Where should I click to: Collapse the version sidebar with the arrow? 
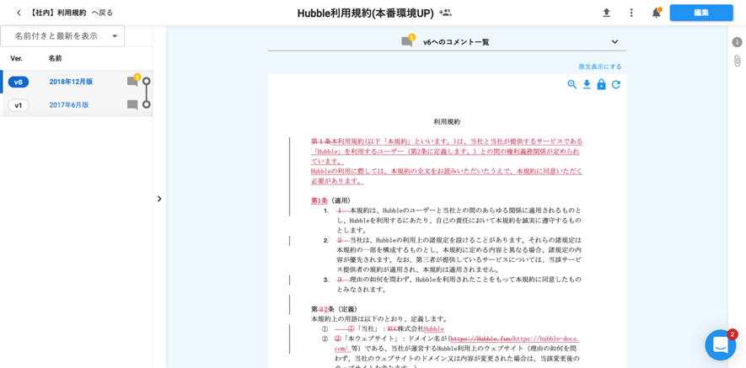pos(159,199)
